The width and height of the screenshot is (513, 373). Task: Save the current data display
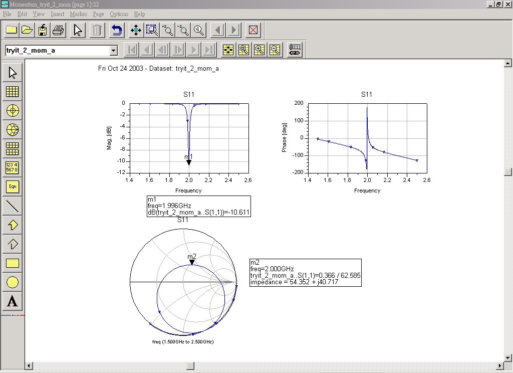pos(43,30)
